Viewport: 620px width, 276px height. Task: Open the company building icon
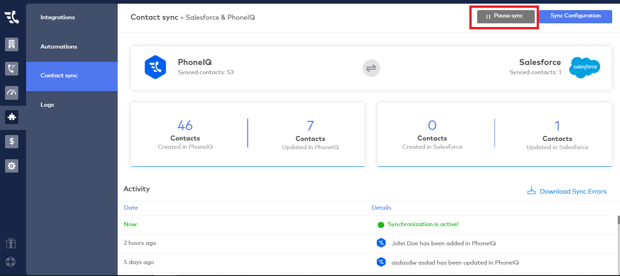[11, 44]
